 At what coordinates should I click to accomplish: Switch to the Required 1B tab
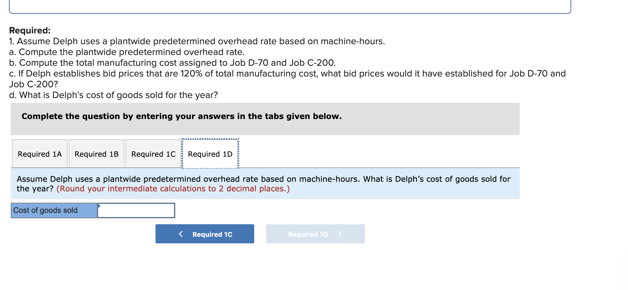pyautogui.click(x=96, y=154)
